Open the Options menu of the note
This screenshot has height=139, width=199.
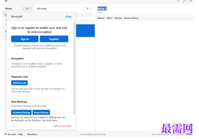[101, 18]
